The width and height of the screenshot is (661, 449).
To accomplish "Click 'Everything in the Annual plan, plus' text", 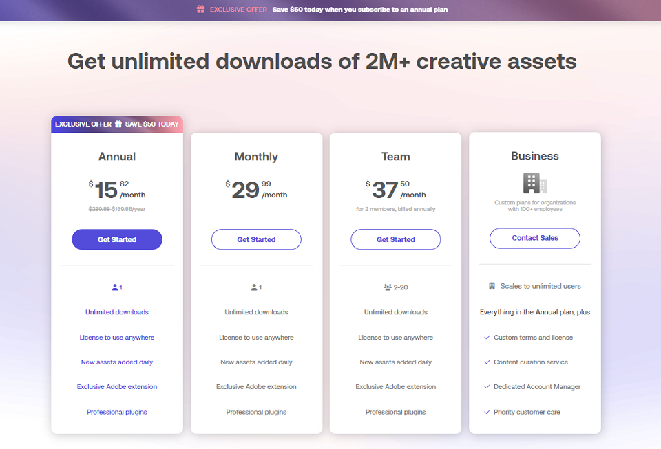I will coord(535,312).
